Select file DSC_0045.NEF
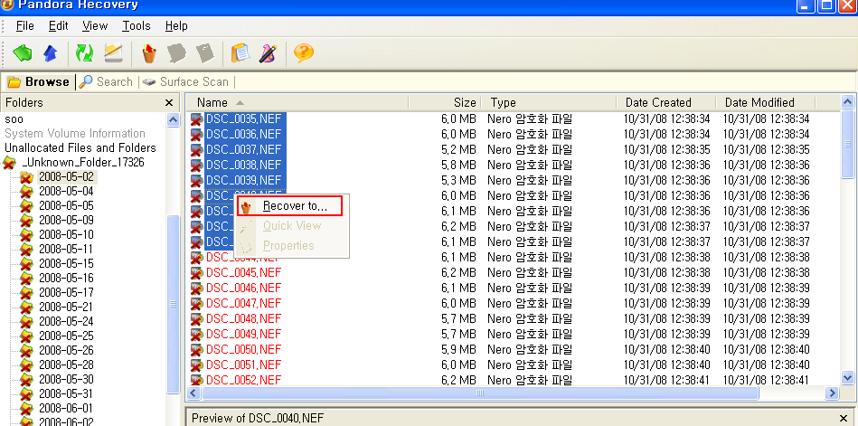The width and height of the screenshot is (858, 426). coord(243,272)
